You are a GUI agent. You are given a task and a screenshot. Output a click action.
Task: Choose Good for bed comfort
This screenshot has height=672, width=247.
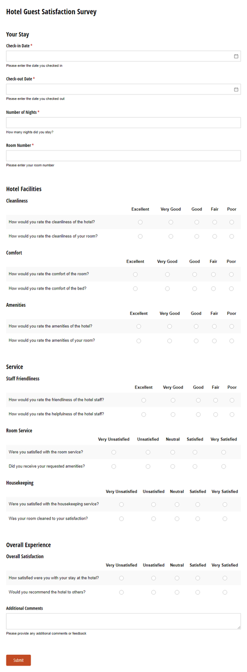195,288
